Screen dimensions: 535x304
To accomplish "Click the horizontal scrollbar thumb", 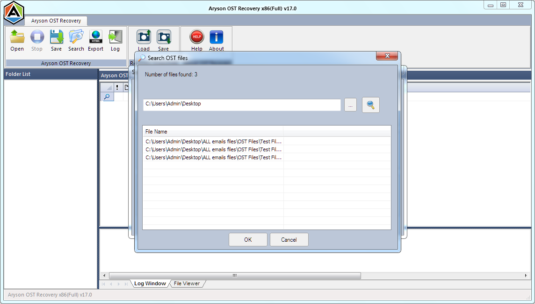I will click(235, 275).
